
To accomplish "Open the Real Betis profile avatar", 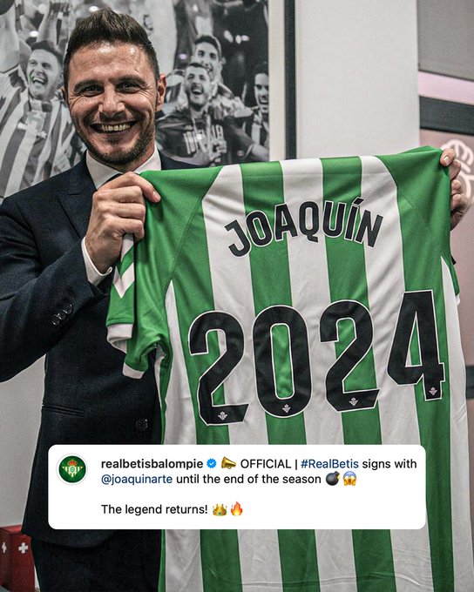I will [72, 469].
